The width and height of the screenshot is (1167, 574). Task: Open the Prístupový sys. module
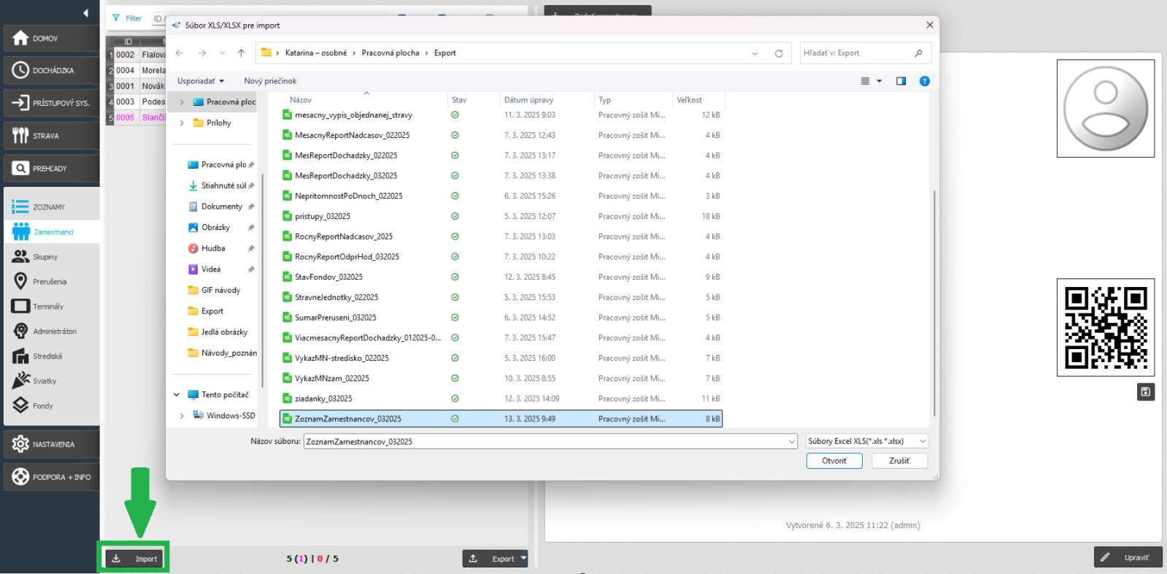[x=50, y=103]
